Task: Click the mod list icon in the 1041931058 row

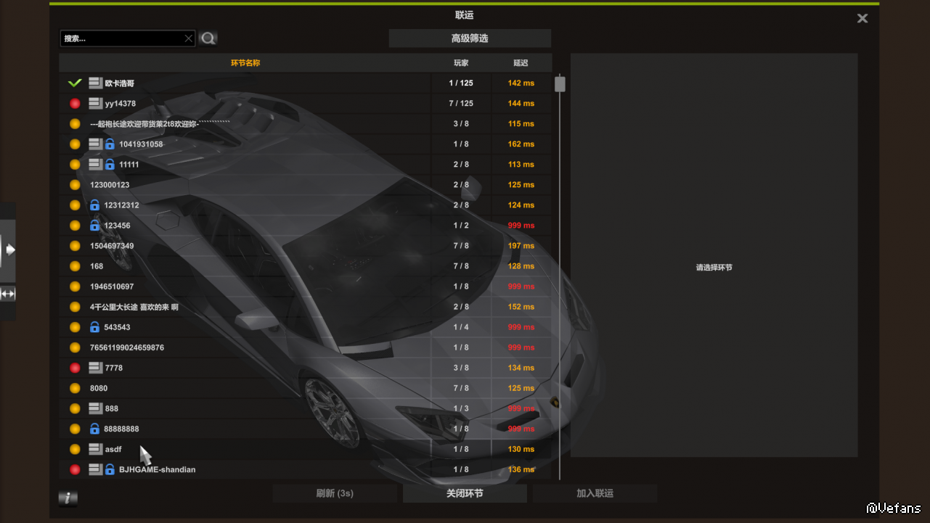Action: pyautogui.click(x=96, y=144)
